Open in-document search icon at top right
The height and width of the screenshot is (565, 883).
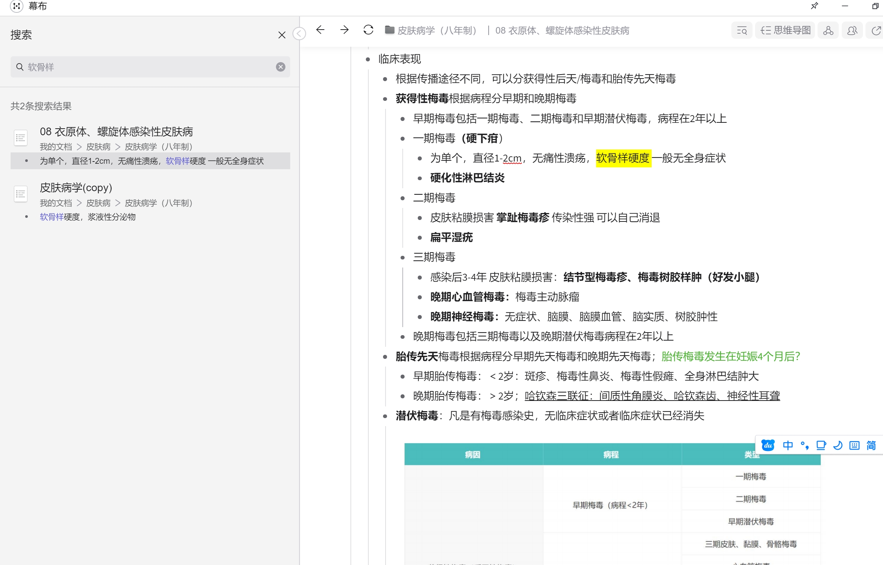pos(742,30)
